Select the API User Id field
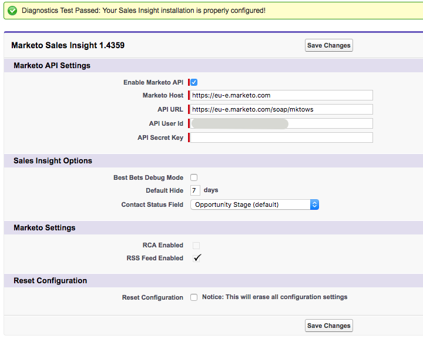Image resolution: width=423 pixels, height=342 pixels. tap(281, 123)
